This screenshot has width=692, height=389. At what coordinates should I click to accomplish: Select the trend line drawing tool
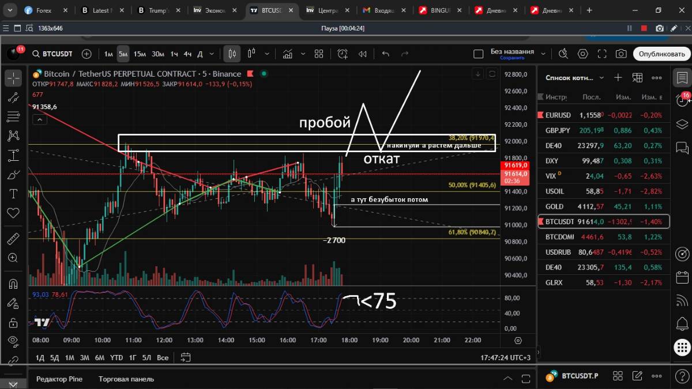13,97
